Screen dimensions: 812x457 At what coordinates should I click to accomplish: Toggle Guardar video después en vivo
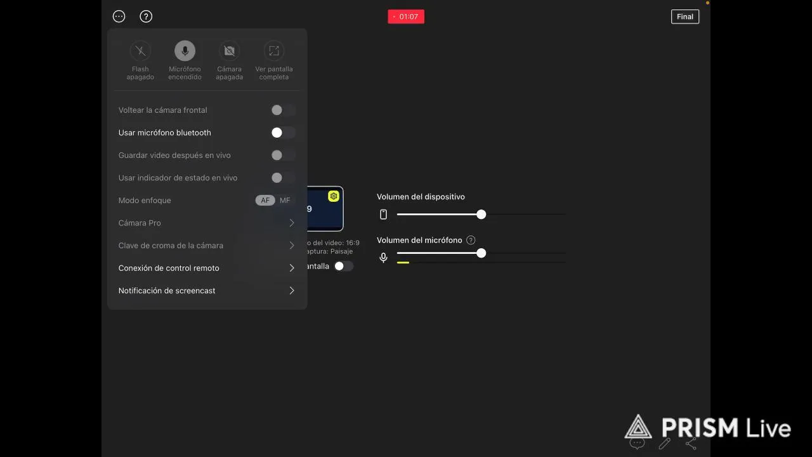pos(283,156)
